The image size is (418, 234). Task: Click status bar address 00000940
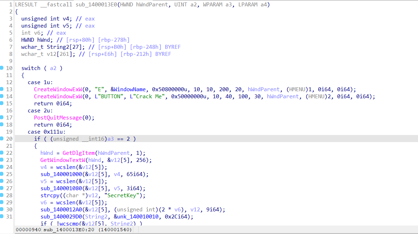(28, 229)
